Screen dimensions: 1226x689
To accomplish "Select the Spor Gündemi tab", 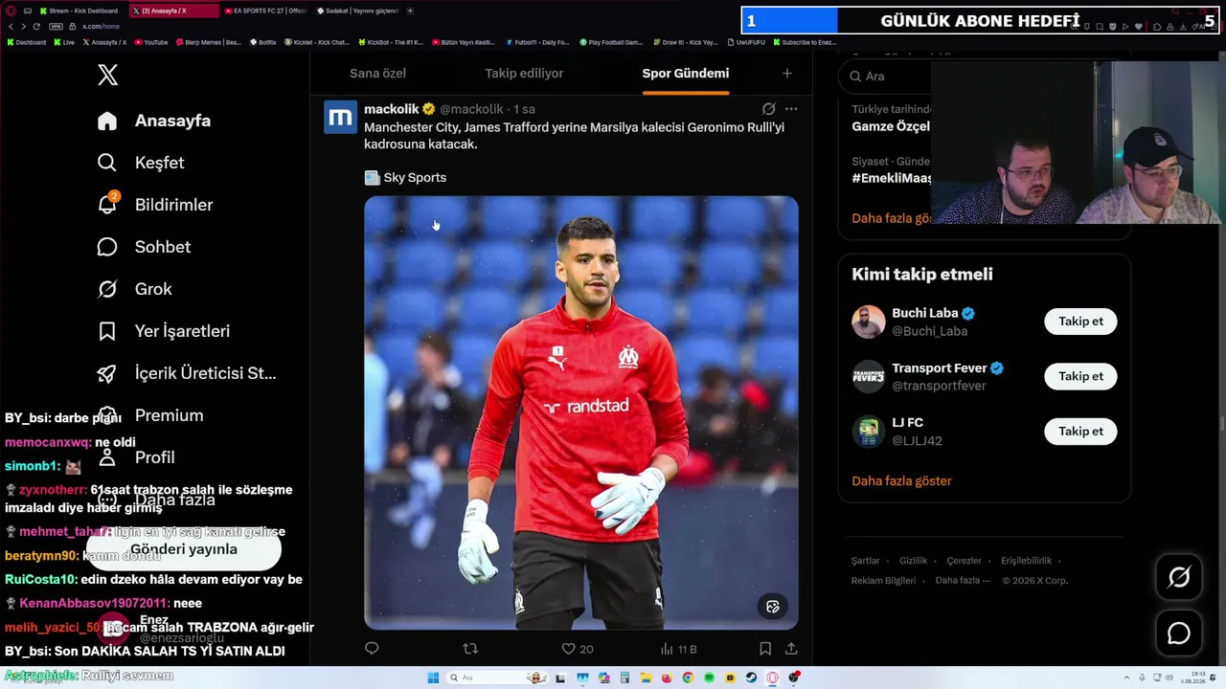I will (x=686, y=74).
